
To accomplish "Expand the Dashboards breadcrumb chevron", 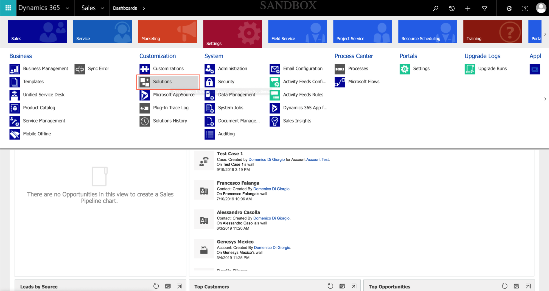I will point(144,8).
